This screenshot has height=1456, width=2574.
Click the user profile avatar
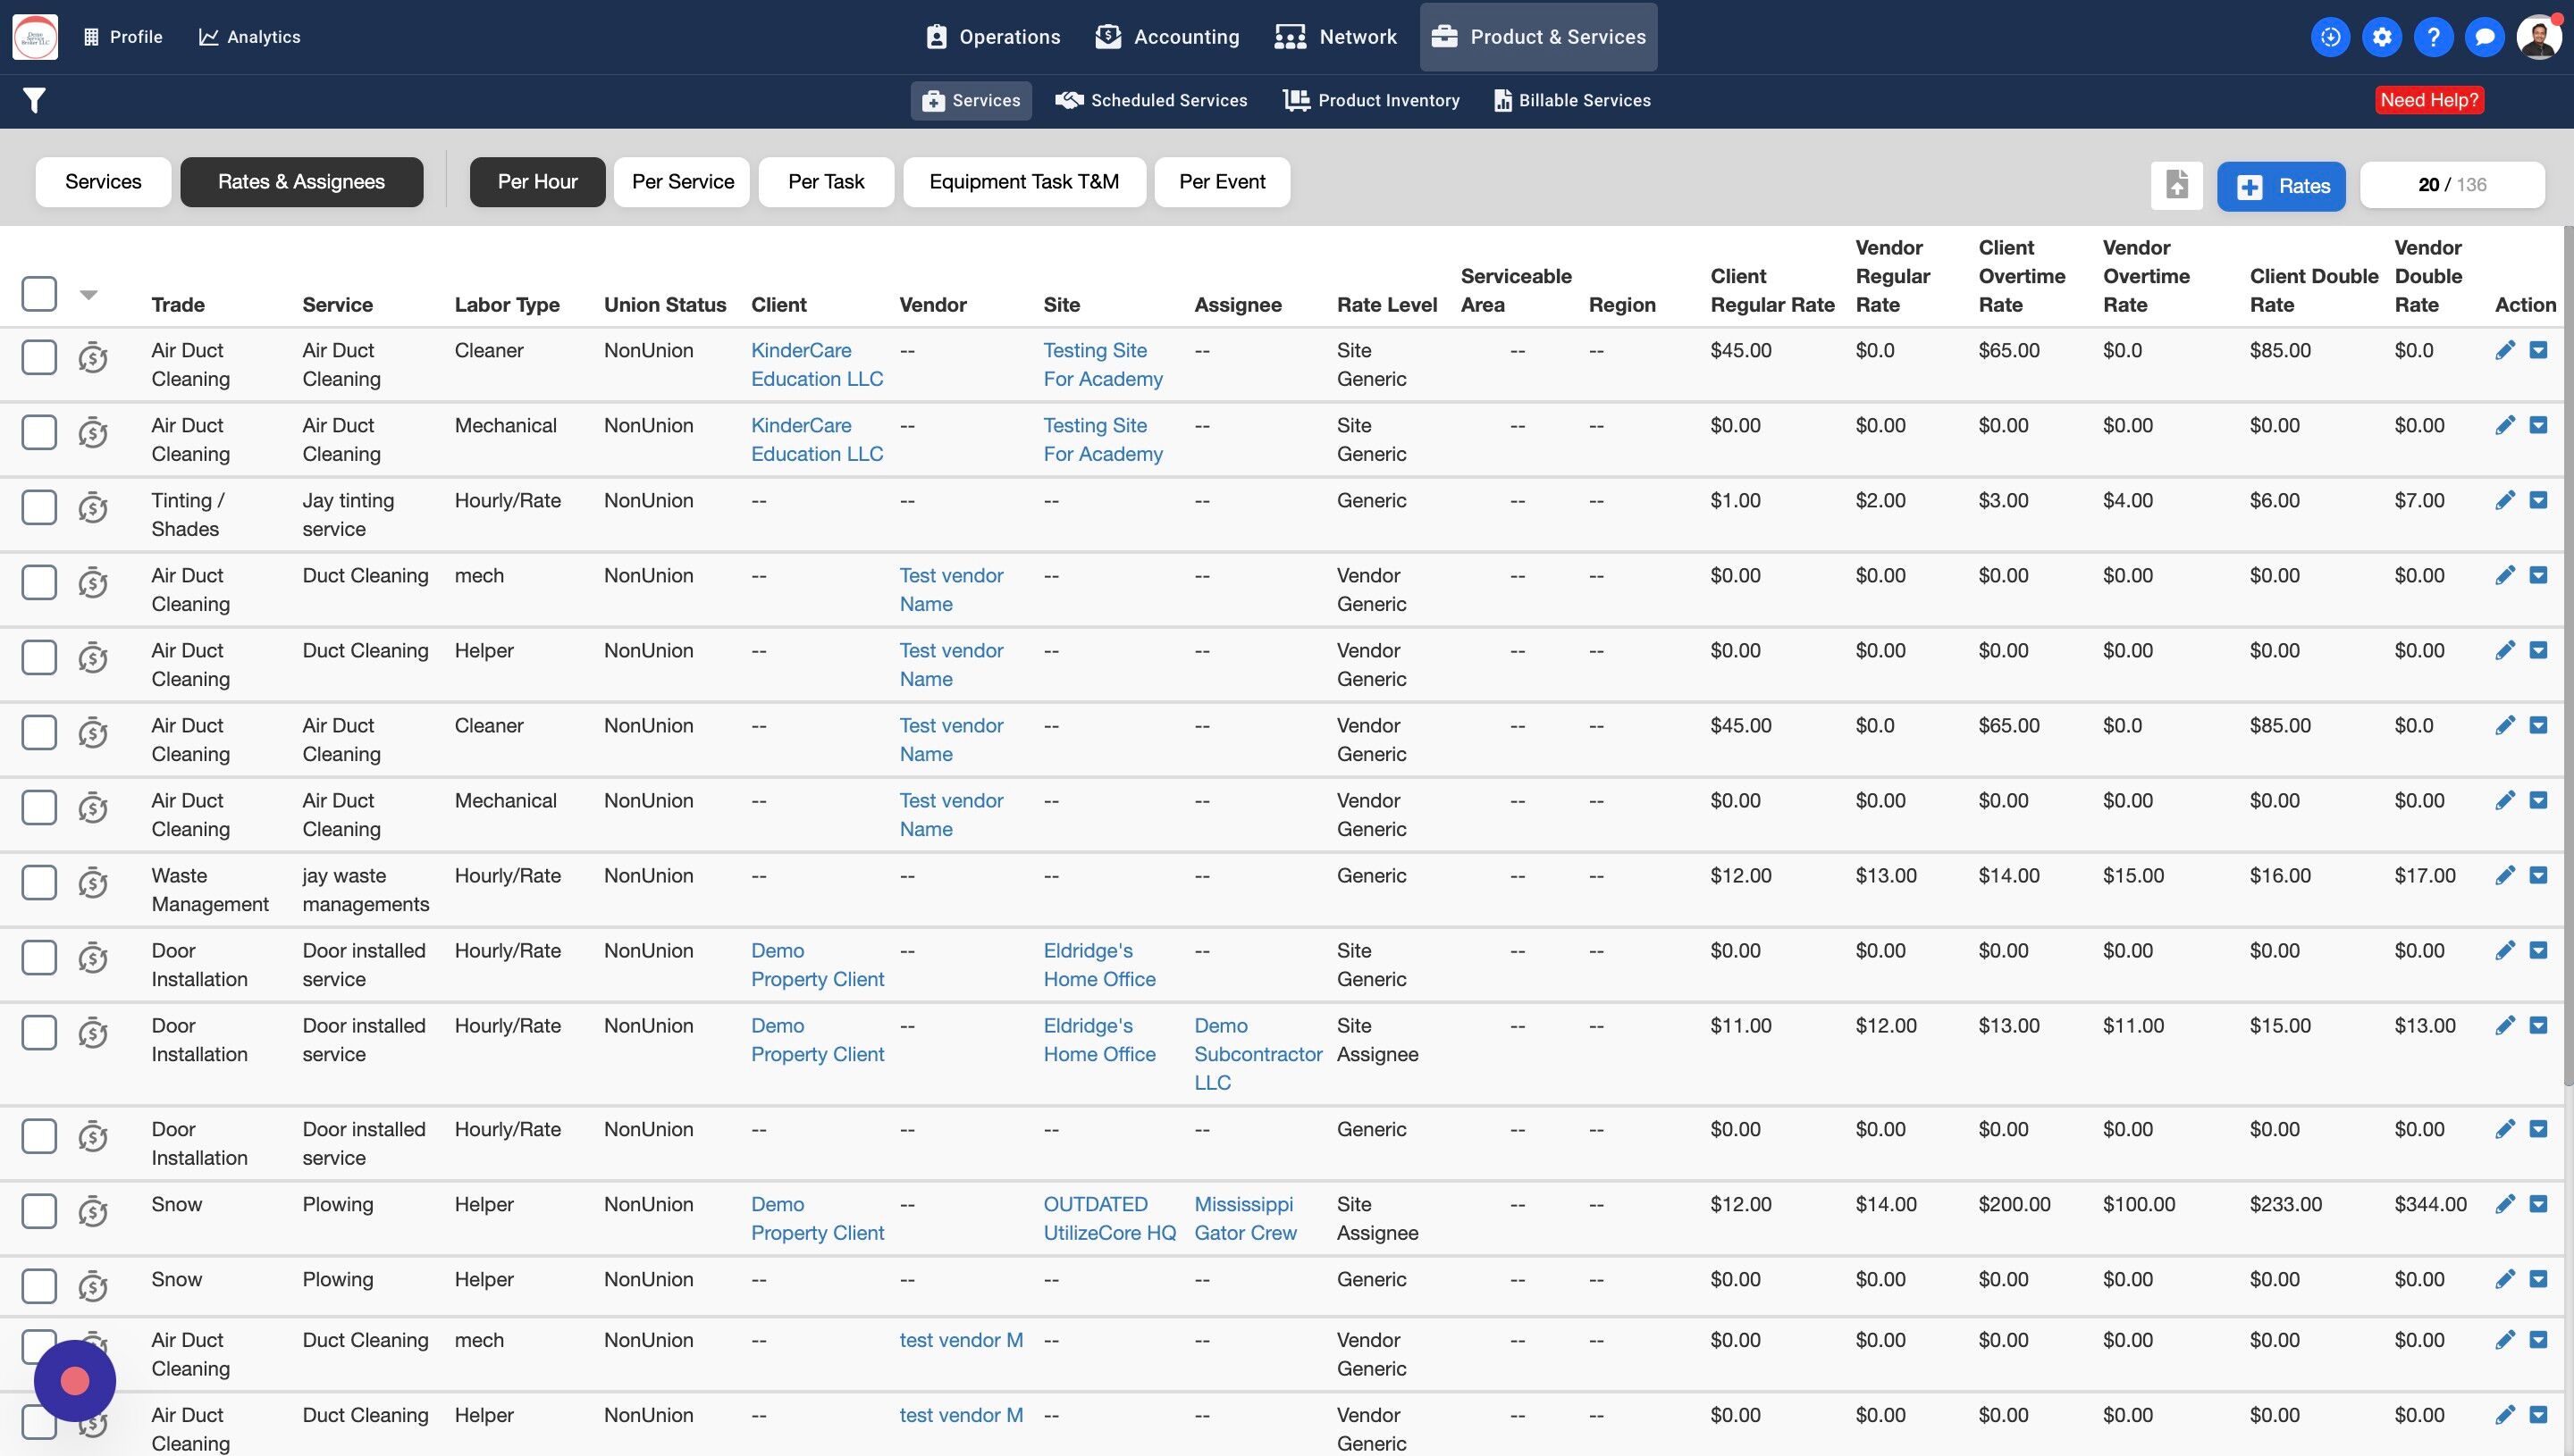2538,37
